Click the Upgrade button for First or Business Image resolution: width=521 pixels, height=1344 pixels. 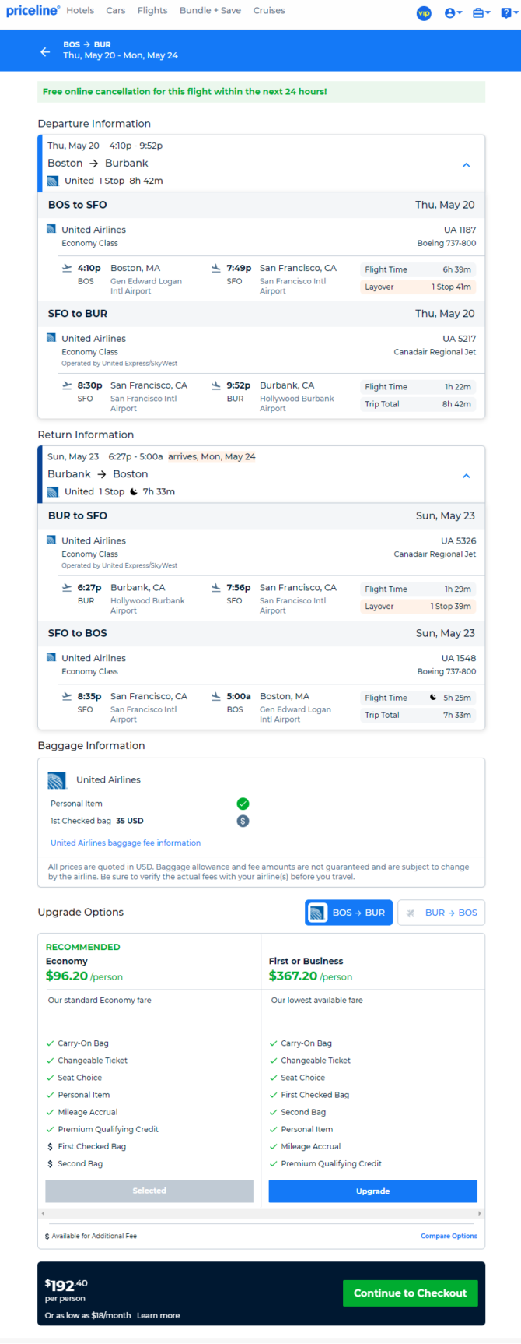(x=373, y=1191)
